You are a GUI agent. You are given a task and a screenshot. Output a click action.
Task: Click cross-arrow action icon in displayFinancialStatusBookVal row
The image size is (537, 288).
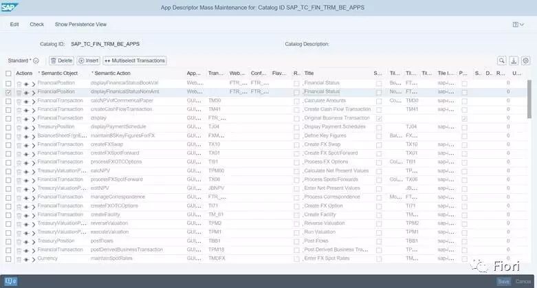coord(26,84)
